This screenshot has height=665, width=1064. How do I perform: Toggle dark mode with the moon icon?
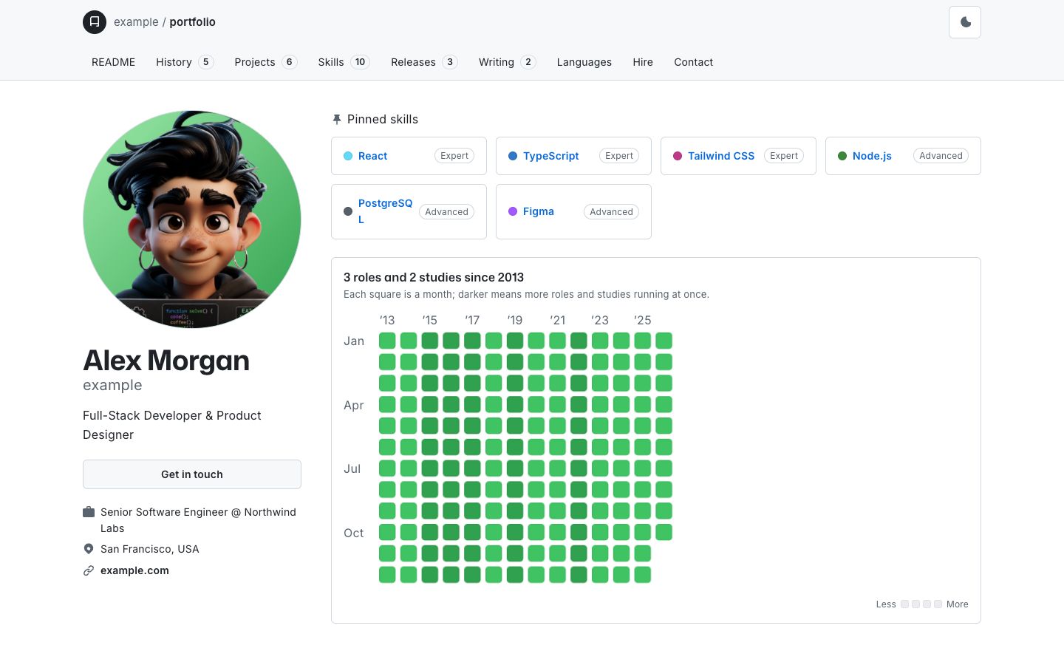965,22
